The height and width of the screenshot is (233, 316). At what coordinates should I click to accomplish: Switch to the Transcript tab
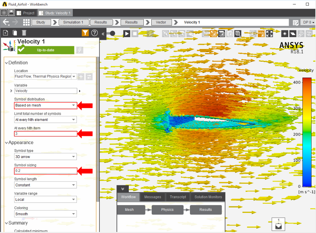point(178,197)
